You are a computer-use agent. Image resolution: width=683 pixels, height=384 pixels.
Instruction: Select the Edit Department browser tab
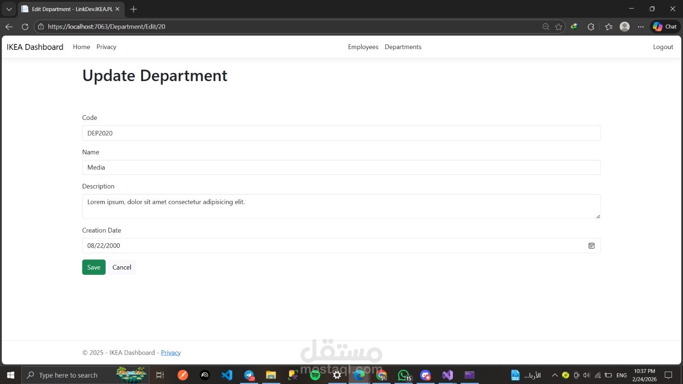[x=72, y=9]
